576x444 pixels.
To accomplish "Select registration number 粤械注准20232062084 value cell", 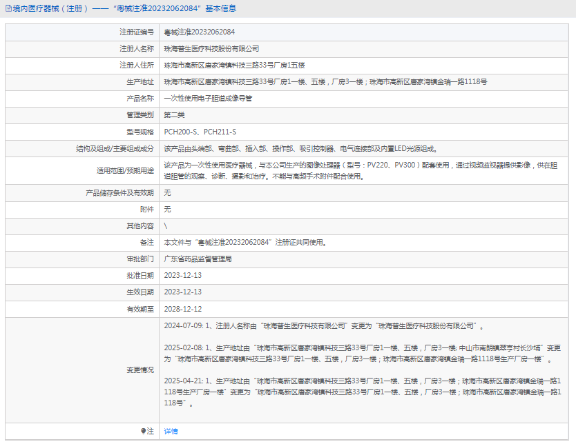I will pos(200,32).
